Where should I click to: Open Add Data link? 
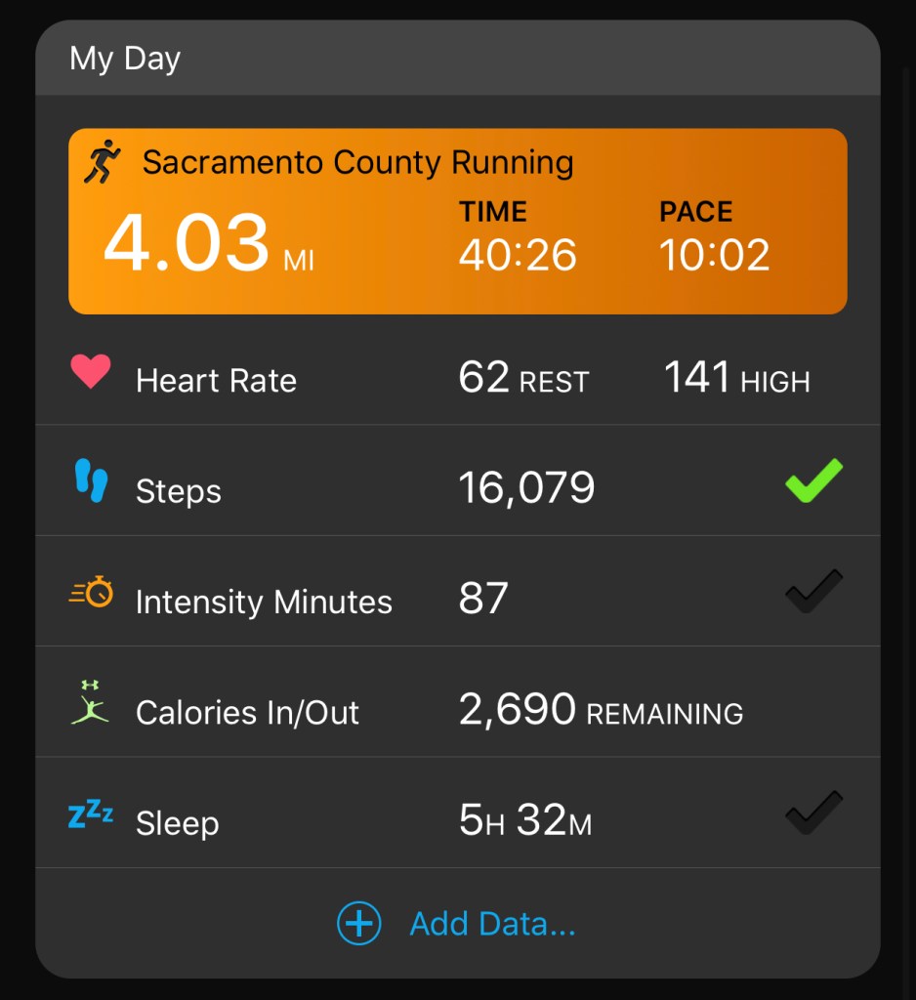tap(492, 924)
